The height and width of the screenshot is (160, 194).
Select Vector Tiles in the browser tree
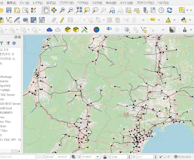click(5, 122)
